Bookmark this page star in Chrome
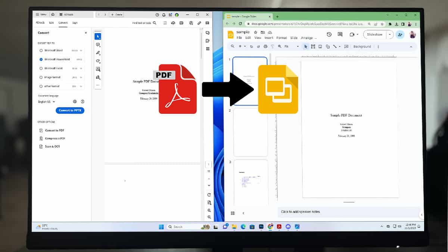Image resolution: width=448 pixels, height=252 pixels. pyautogui.click(x=382, y=24)
